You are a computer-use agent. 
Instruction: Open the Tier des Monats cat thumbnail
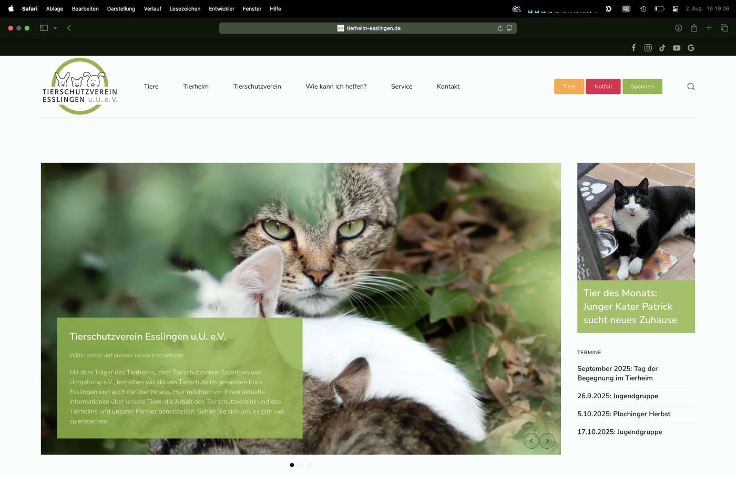click(x=636, y=221)
